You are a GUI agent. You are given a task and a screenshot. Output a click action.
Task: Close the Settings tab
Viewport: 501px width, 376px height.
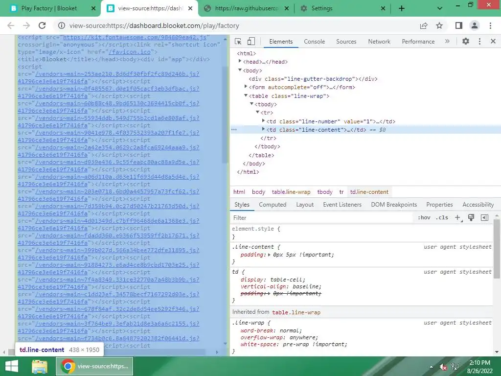383,8
